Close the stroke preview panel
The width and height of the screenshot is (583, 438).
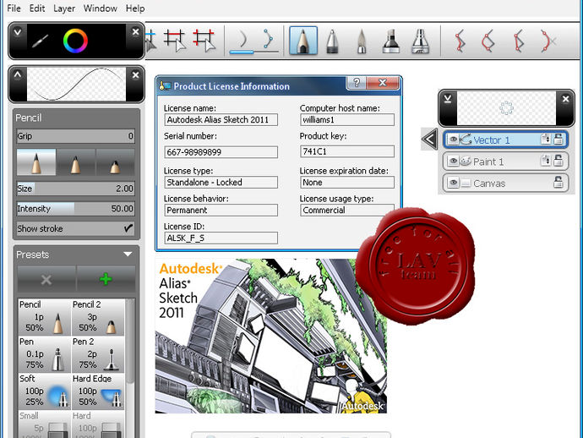click(x=136, y=75)
